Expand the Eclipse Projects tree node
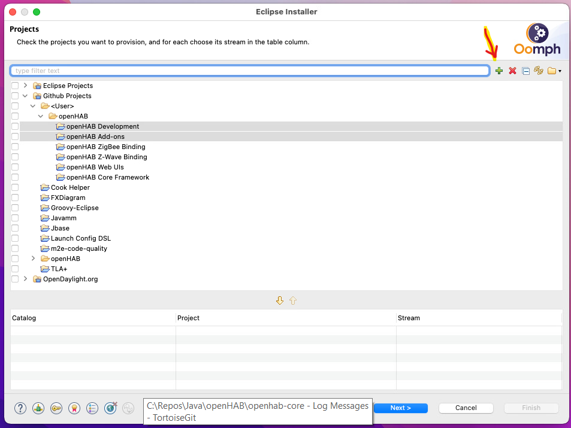Viewport: 571px width, 428px height. [25, 86]
